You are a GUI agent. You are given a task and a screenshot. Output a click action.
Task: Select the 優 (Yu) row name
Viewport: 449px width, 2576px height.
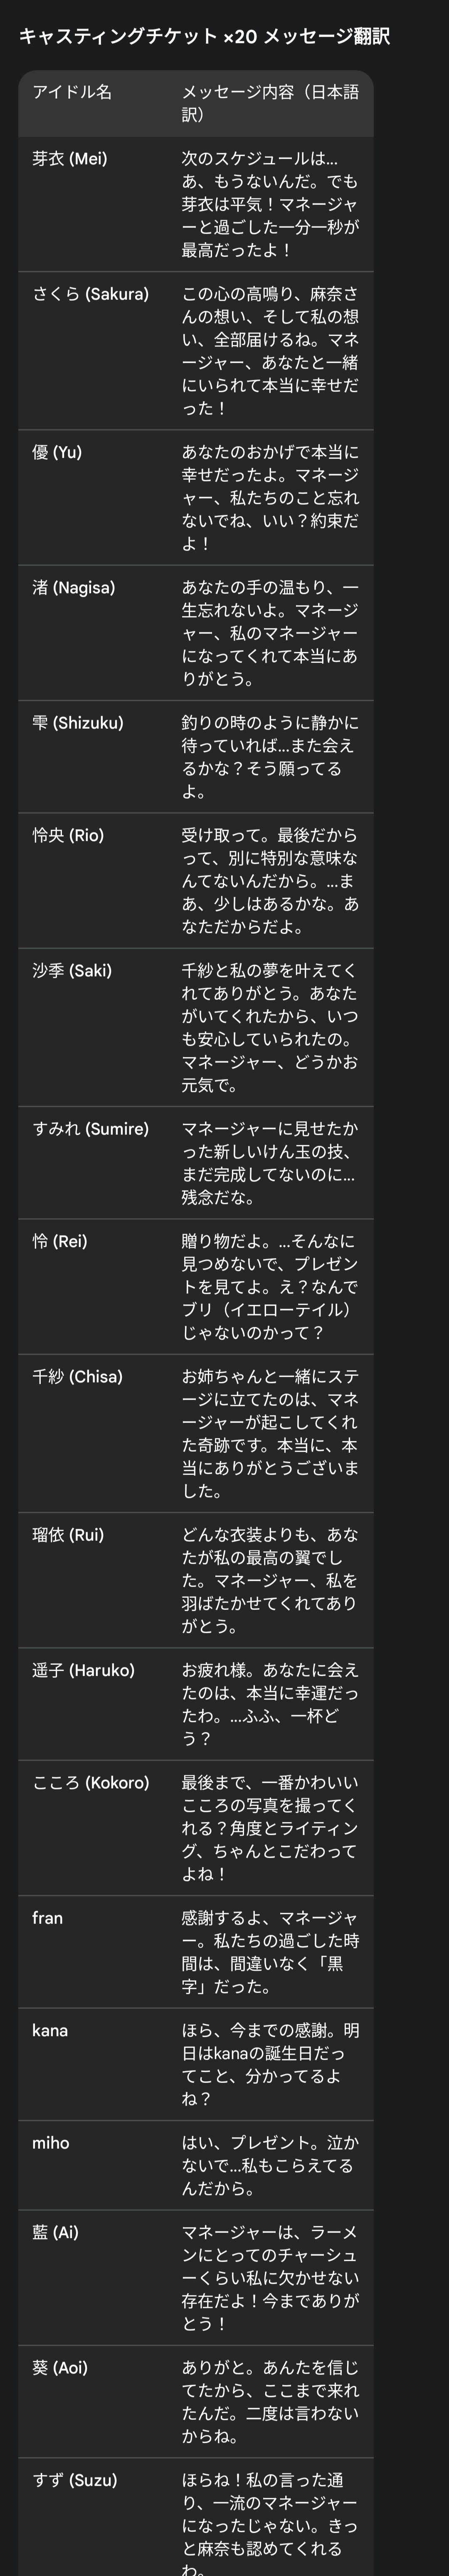(57, 452)
